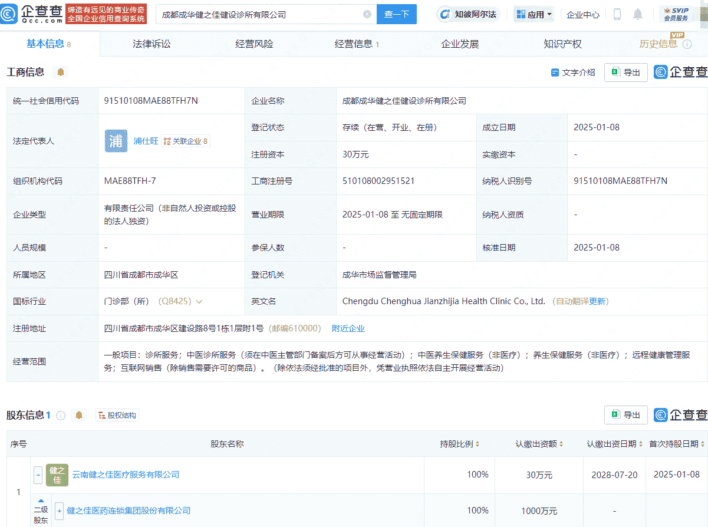Click the 查一下 search button
Image resolution: width=708 pixels, height=527 pixels.
(396, 14)
